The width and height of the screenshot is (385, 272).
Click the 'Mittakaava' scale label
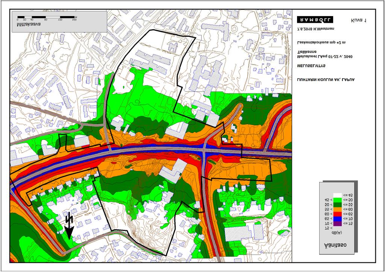click(x=29, y=24)
